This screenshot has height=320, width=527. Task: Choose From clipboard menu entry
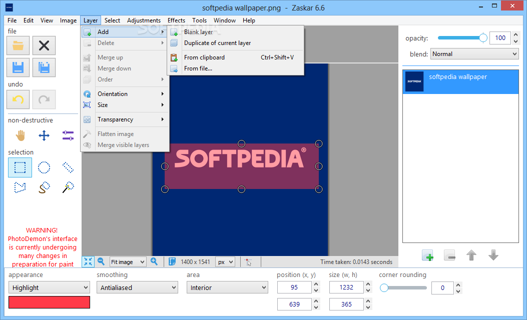[x=236, y=57]
